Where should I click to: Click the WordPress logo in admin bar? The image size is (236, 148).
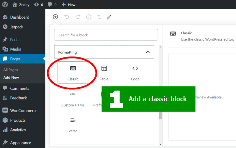[5, 4]
